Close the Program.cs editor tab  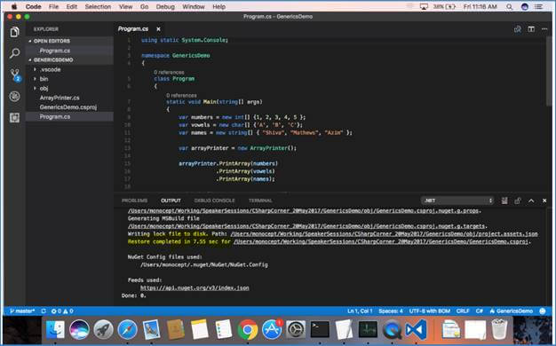click(x=158, y=29)
